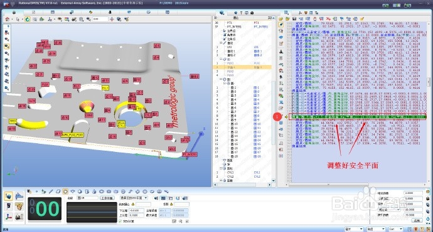Click the red house icon in program side toolbar
The width and height of the screenshot is (433, 232).
[281, 71]
